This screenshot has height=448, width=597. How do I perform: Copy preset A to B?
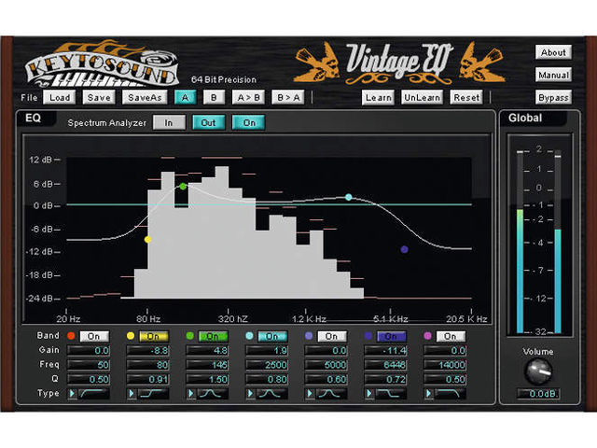[248, 97]
